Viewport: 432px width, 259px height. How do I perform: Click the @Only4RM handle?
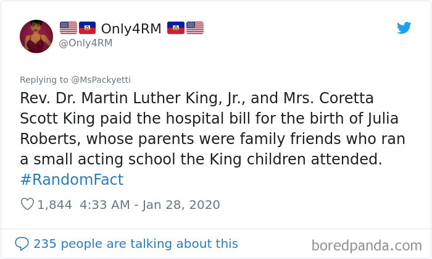[x=87, y=43]
